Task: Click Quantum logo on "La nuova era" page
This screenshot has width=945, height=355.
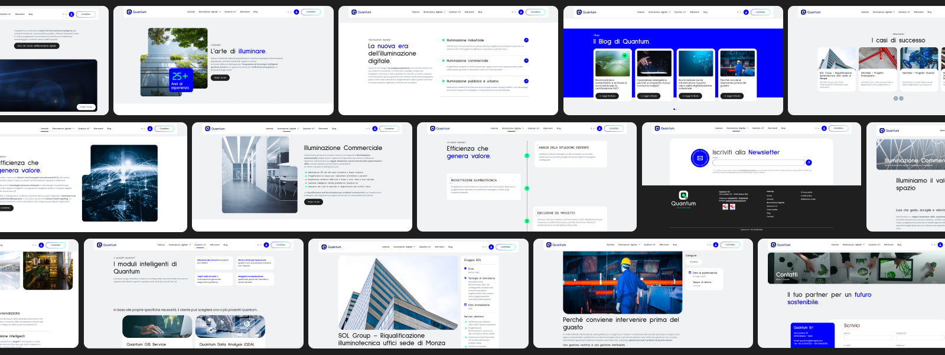Action: pos(361,12)
